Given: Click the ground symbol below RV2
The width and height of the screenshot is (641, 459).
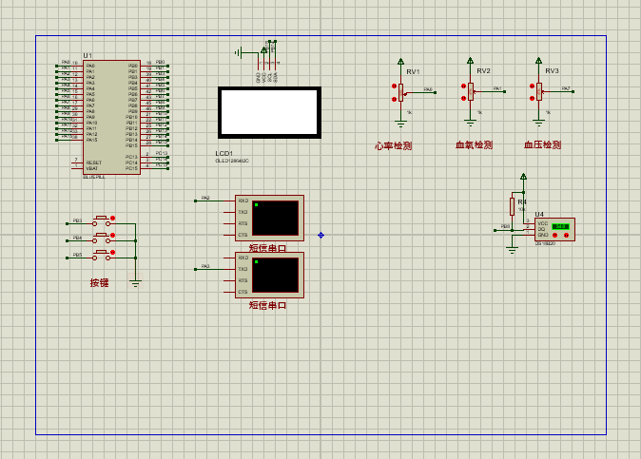Looking at the screenshot, I should click(x=471, y=123).
